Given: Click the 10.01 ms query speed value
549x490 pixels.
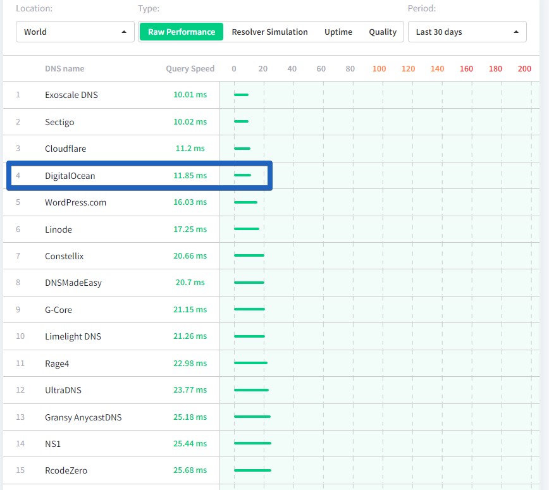Looking at the screenshot, I should click(x=190, y=94).
